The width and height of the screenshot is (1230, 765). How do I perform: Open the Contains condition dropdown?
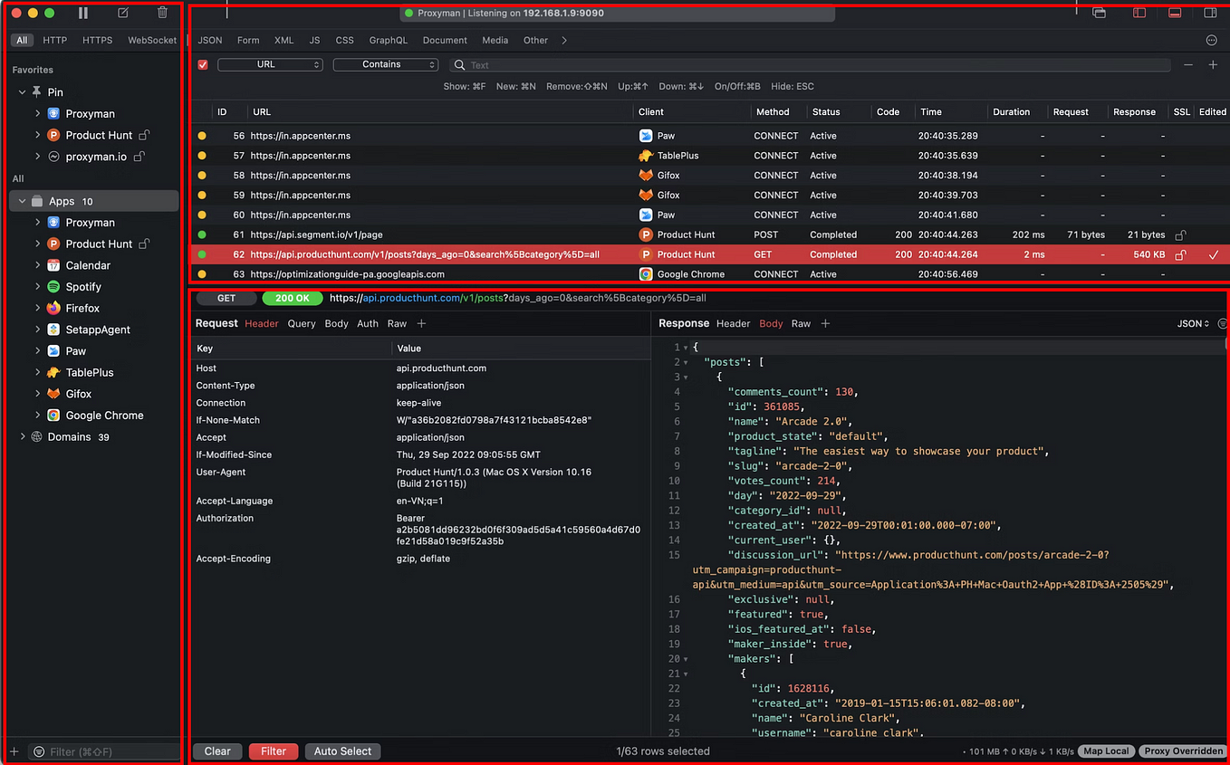click(x=386, y=65)
